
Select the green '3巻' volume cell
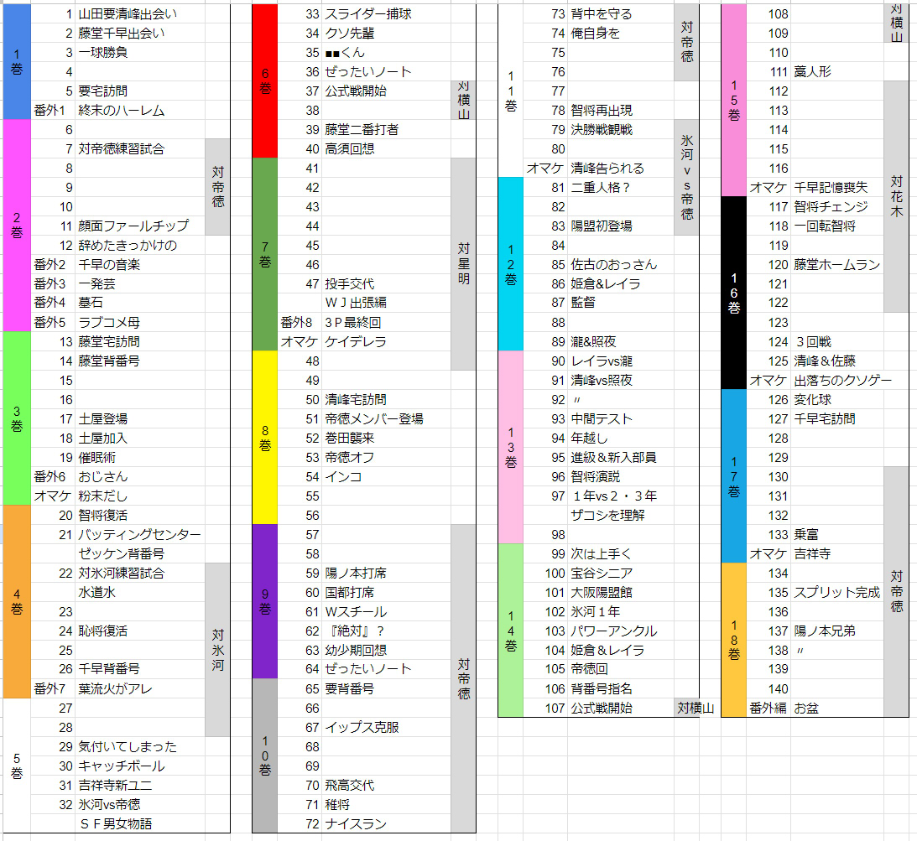click(x=17, y=418)
